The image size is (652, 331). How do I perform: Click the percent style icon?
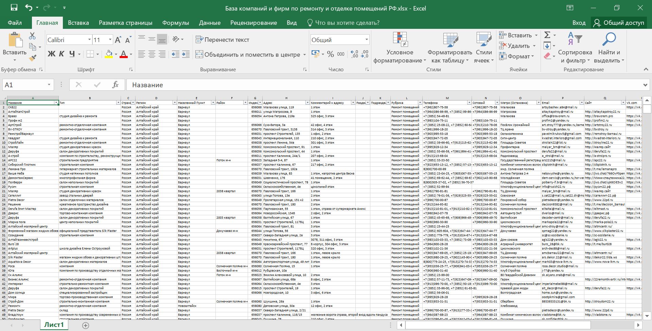[x=330, y=54]
